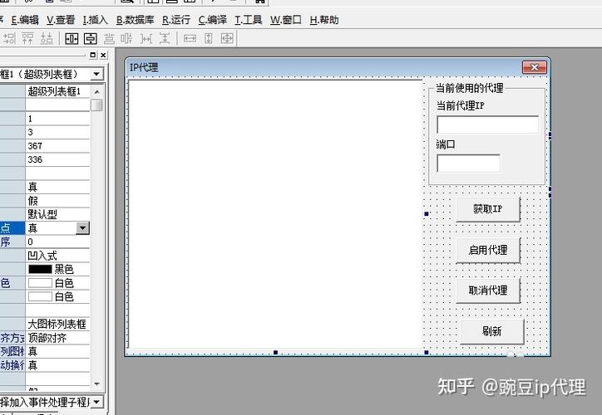Open the T.工具 menu
602x415 pixels.
249,20
